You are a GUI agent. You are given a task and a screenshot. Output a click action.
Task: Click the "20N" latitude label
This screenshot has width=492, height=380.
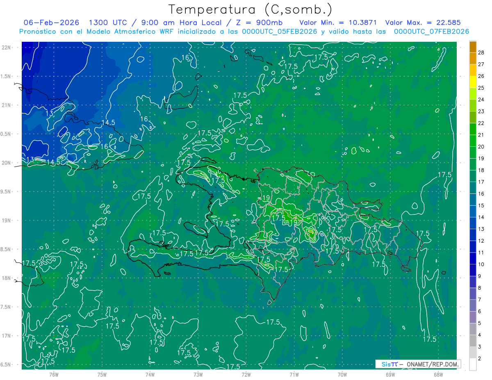tap(6, 163)
